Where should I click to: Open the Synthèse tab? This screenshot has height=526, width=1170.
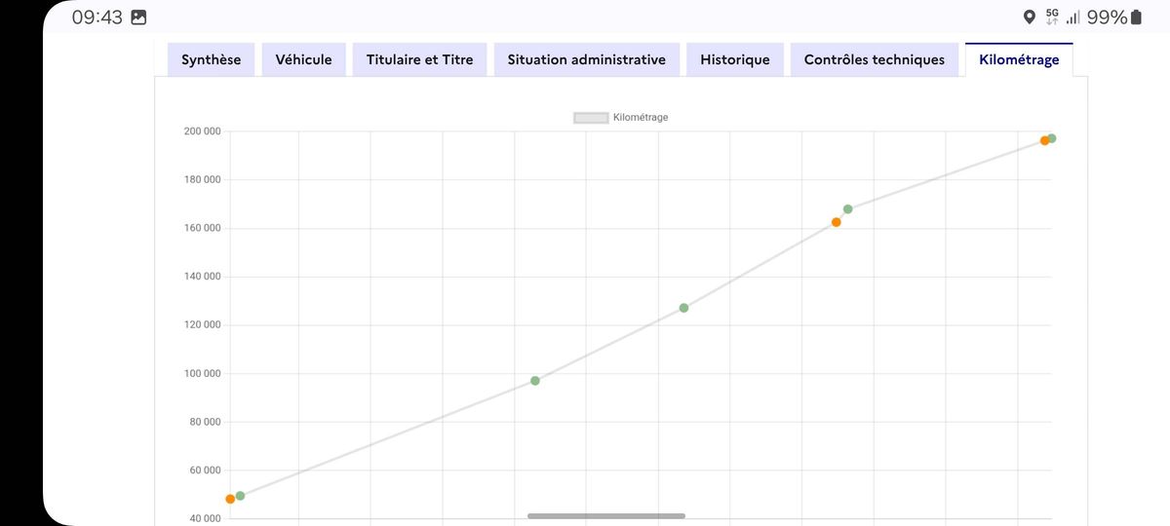pos(212,59)
